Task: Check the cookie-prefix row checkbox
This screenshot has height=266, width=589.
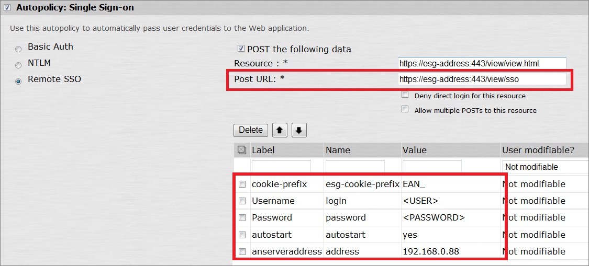Action: (x=242, y=184)
